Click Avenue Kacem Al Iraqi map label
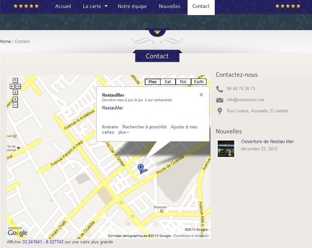 (67, 153)
